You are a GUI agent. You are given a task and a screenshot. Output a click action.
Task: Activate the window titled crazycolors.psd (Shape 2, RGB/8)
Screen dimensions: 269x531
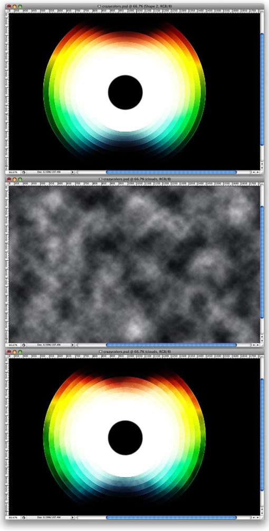(134, 6)
